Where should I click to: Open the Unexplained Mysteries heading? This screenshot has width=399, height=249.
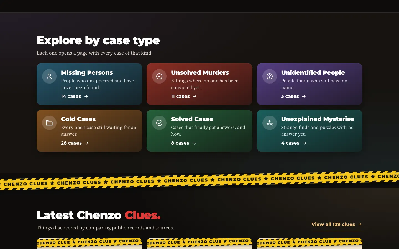[318, 119]
